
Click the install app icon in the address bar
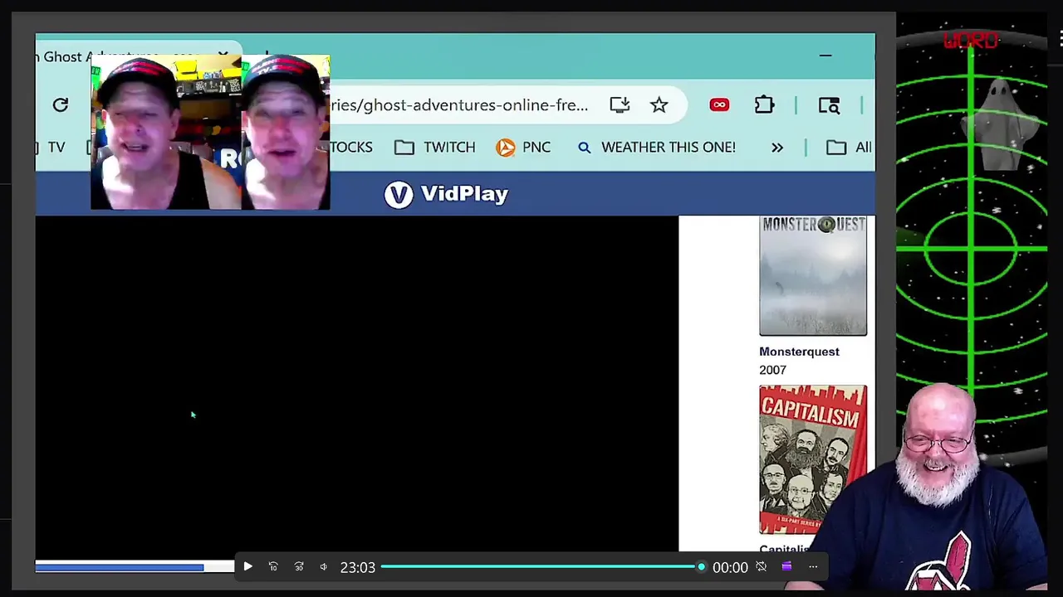(x=620, y=105)
